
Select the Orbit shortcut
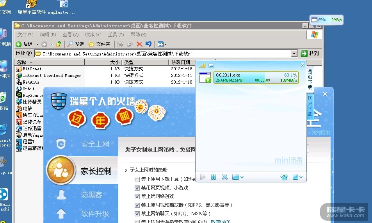coord(25,89)
